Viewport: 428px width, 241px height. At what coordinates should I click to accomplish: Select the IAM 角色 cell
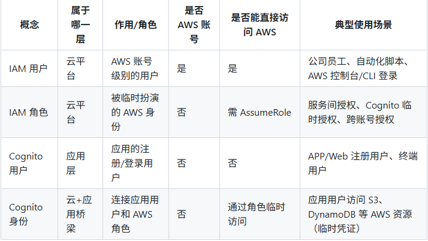(28, 112)
